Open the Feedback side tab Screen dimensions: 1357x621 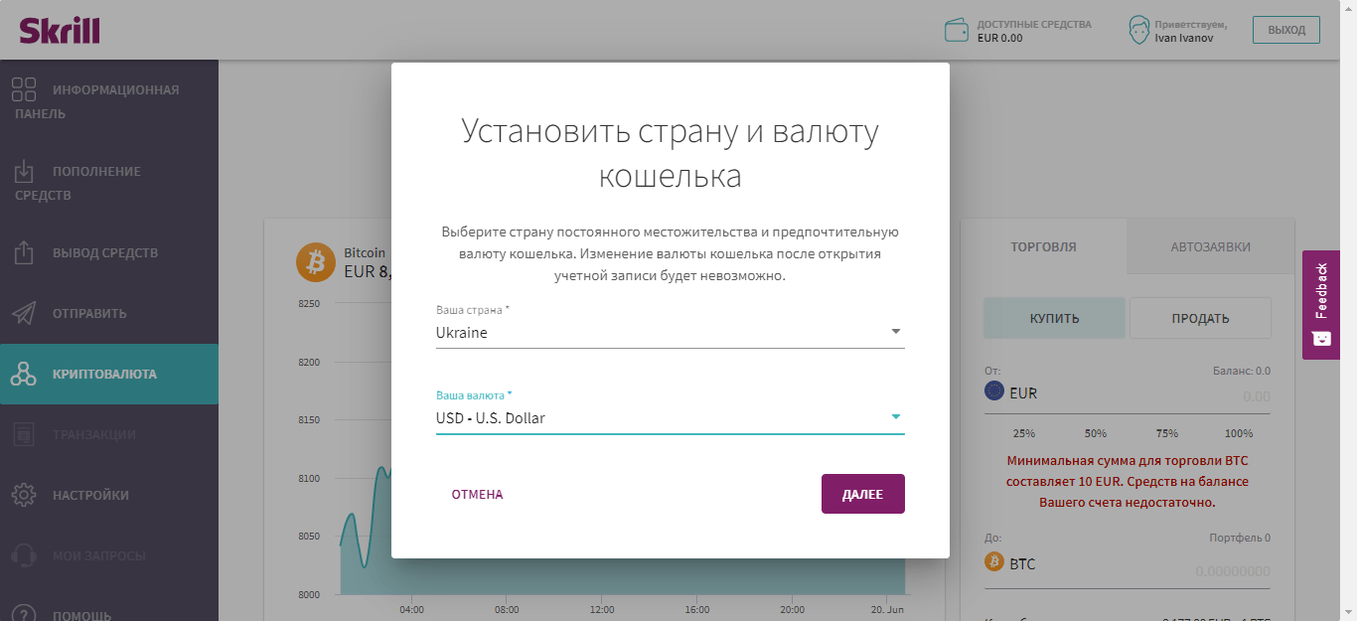point(1320,304)
